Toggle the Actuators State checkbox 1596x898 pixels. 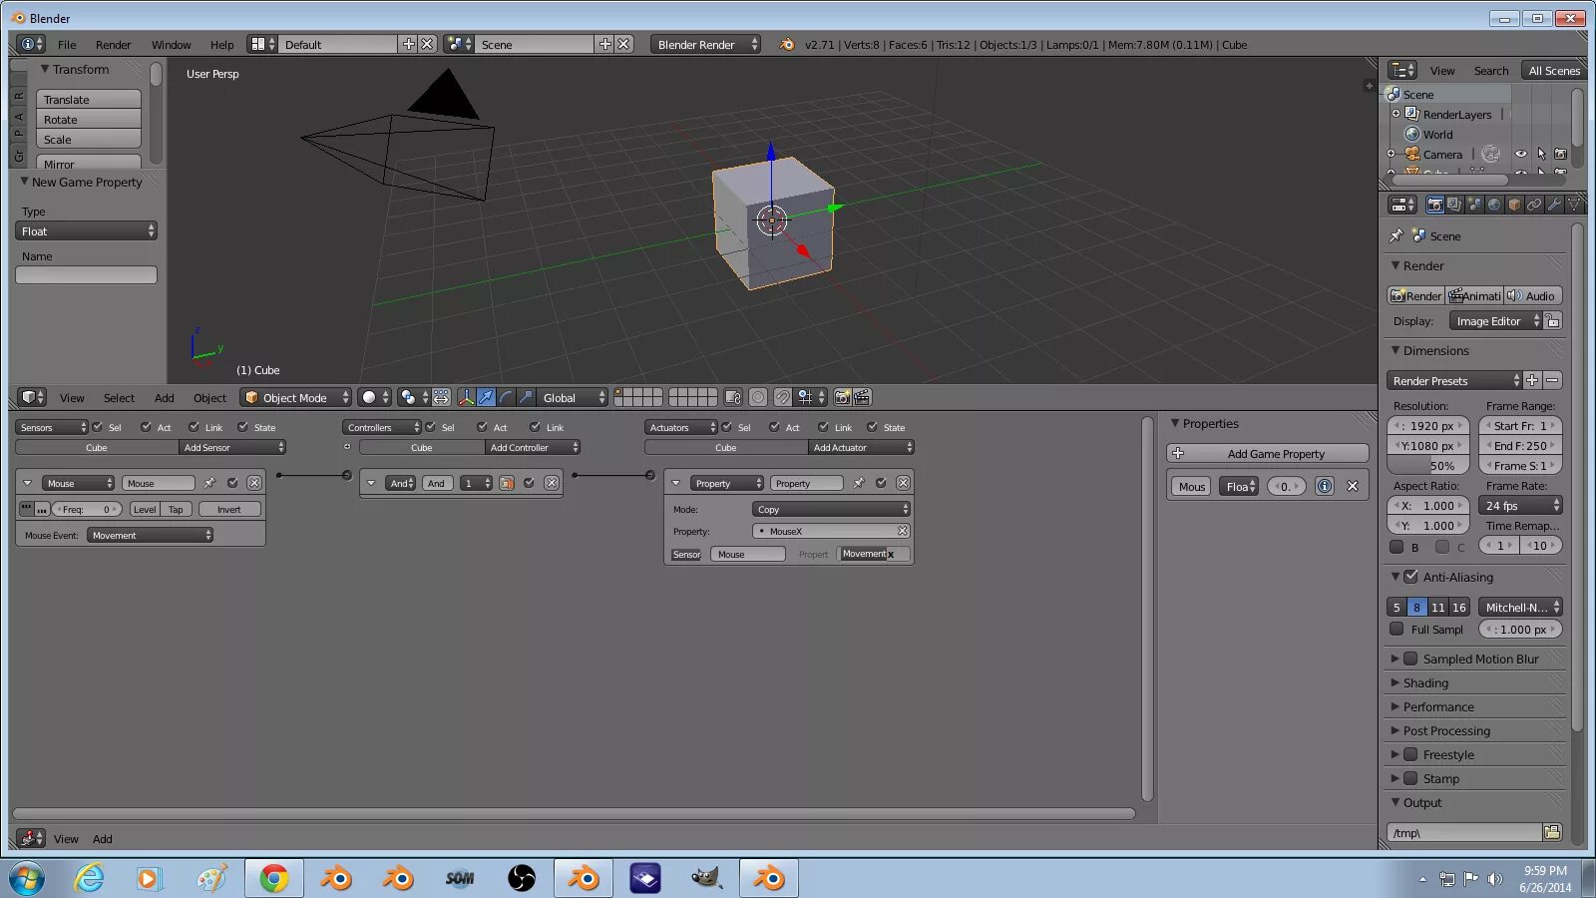click(x=872, y=427)
